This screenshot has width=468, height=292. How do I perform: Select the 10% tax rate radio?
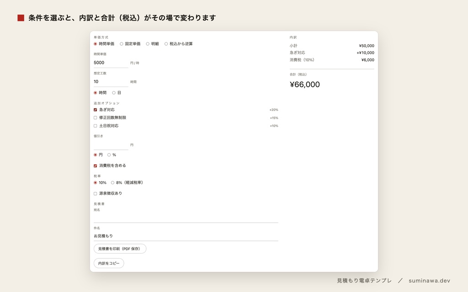tap(95, 182)
